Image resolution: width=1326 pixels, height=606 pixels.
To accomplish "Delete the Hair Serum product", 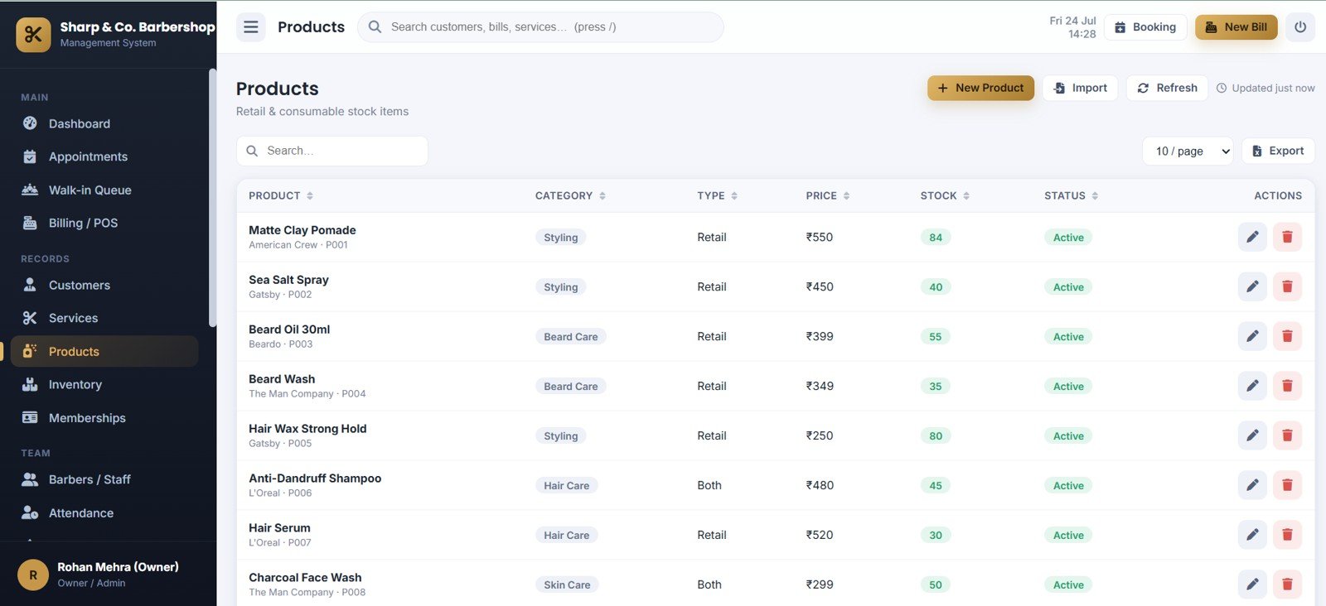I will click(x=1287, y=535).
